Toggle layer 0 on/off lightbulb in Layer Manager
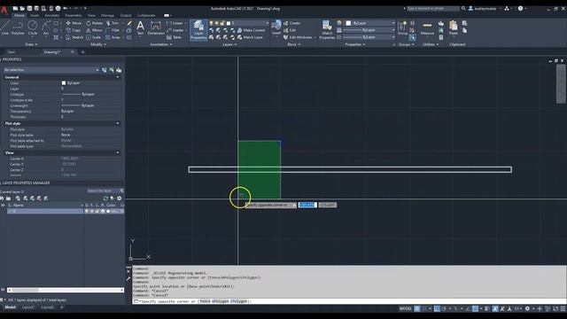Screen dimensions: 567x319 [x=87, y=211]
